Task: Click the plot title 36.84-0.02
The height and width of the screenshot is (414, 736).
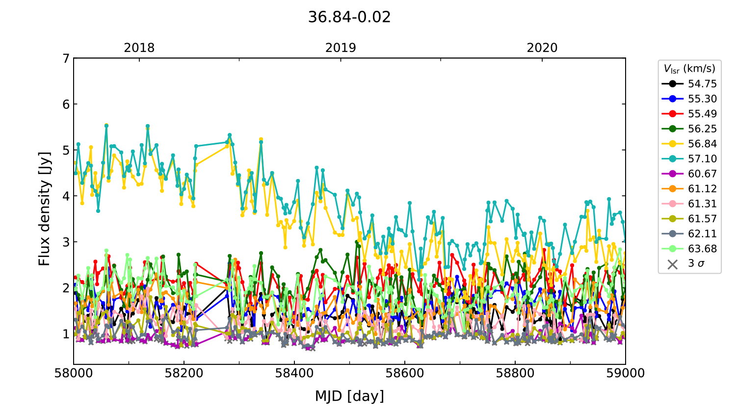Action: pos(349,17)
